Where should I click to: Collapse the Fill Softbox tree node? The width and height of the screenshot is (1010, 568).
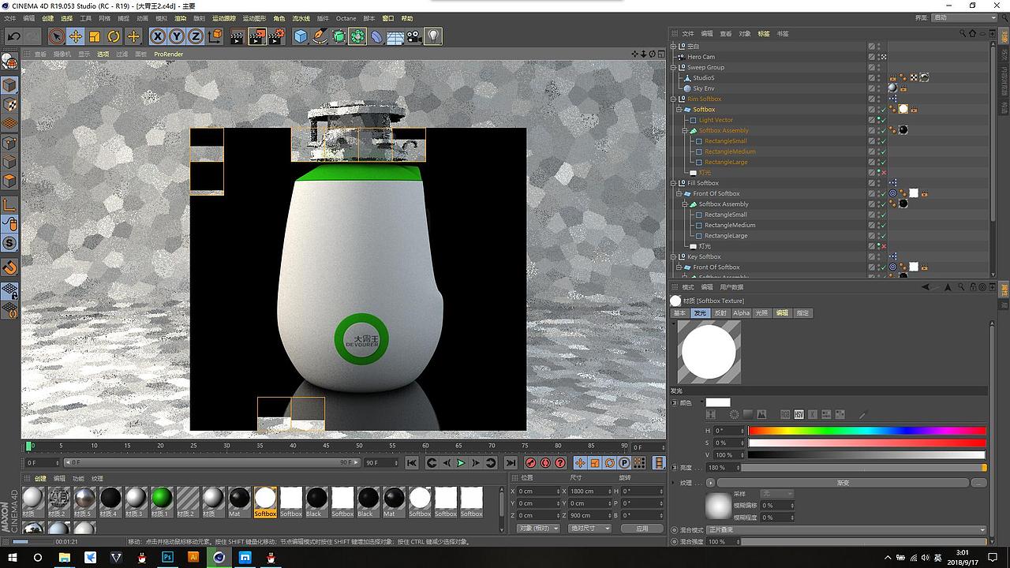coord(674,183)
